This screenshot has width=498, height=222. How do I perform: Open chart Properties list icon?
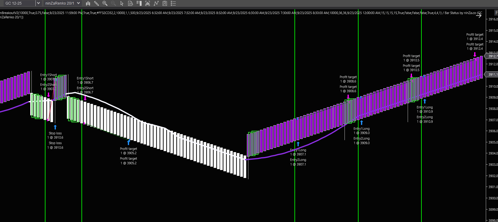pyautogui.click(x=173, y=3)
